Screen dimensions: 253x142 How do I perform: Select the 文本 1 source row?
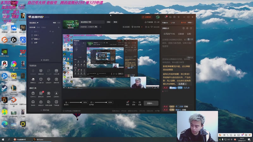click(x=45, y=35)
